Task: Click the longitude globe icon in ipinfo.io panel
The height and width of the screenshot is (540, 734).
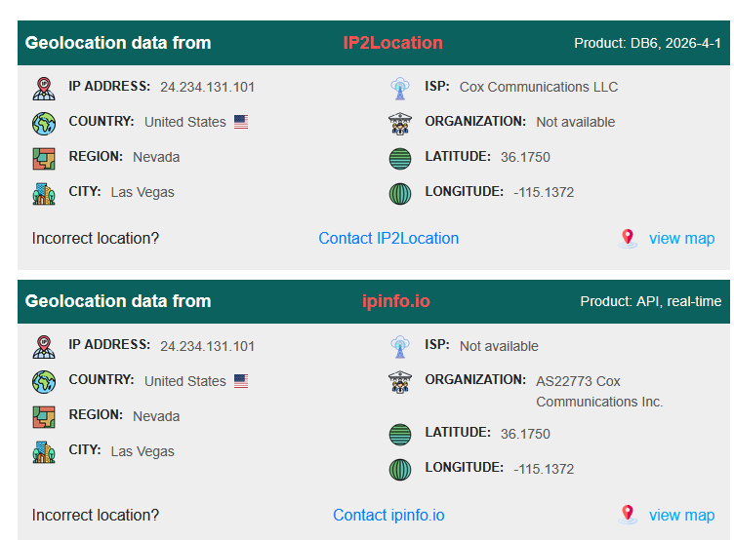Action: (400, 470)
